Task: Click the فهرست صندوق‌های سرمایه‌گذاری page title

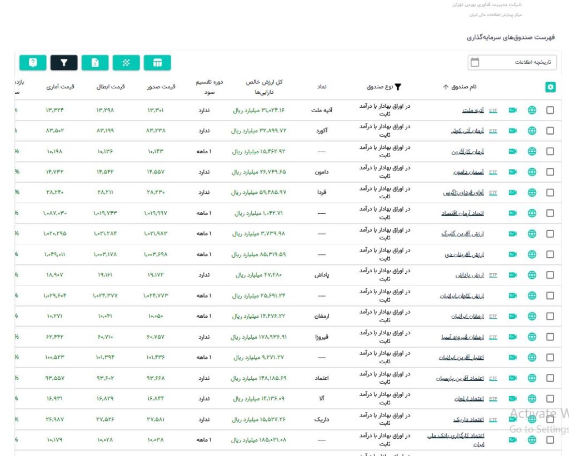Action: tap(511, 37)
